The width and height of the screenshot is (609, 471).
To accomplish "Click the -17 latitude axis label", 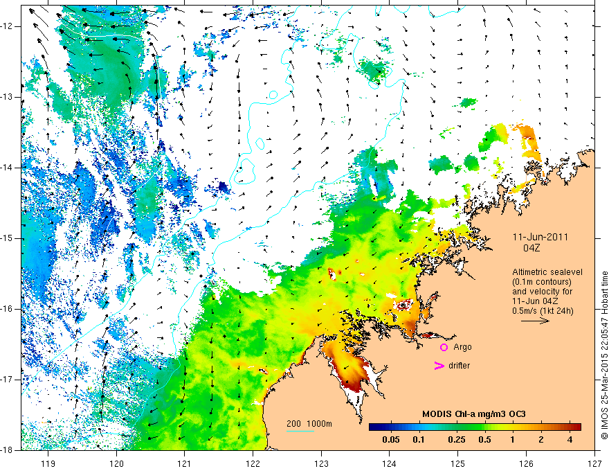I will (x=8, y=380).
